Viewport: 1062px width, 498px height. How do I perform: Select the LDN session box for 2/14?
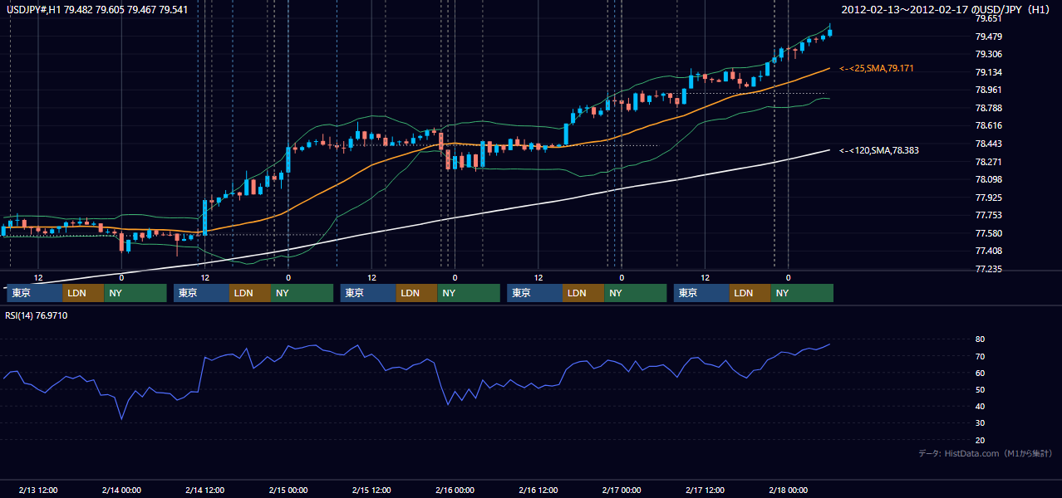(250, 293)
